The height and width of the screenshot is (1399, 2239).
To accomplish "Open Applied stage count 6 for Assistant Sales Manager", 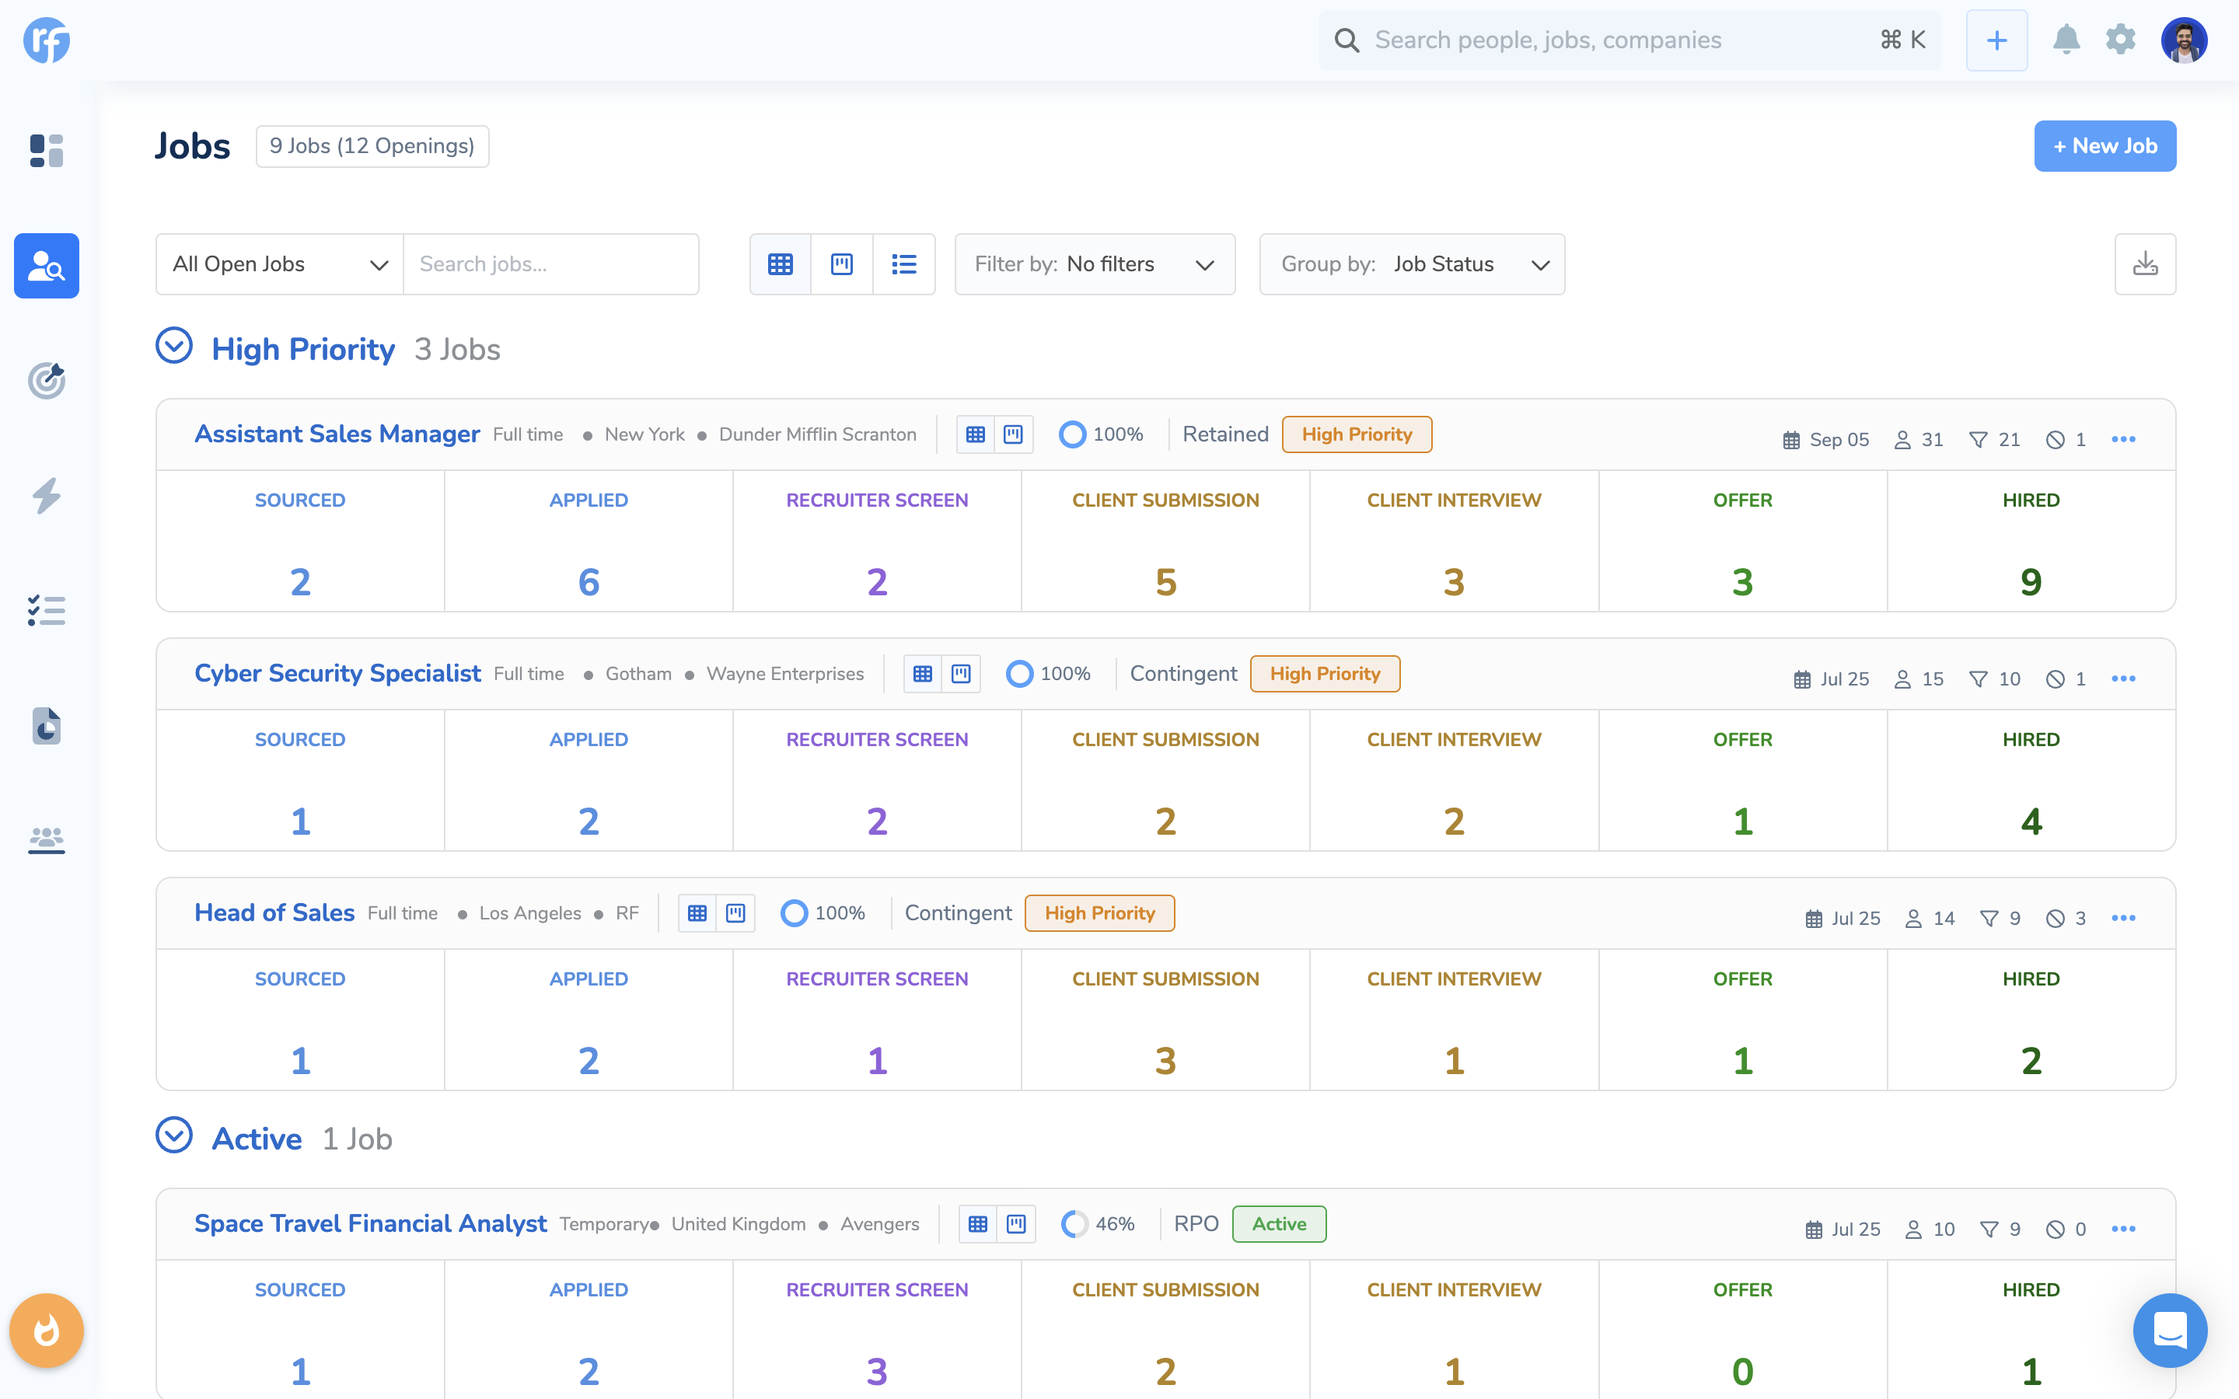I will pyautogui.click(x=589, y=583).
